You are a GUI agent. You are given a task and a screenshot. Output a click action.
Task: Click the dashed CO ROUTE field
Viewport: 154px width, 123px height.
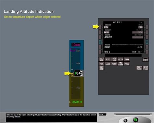[137, 37]
